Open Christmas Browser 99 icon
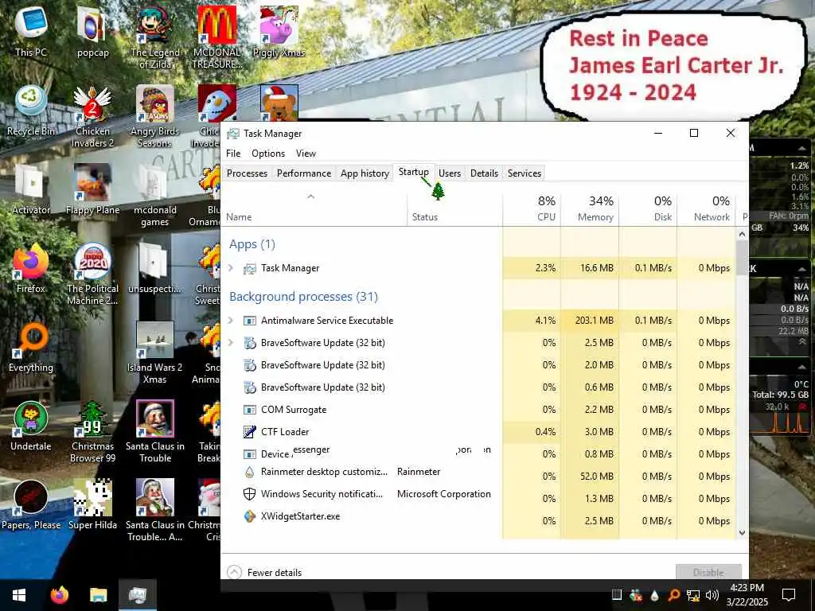815x611 pixels. pos(92,432)
